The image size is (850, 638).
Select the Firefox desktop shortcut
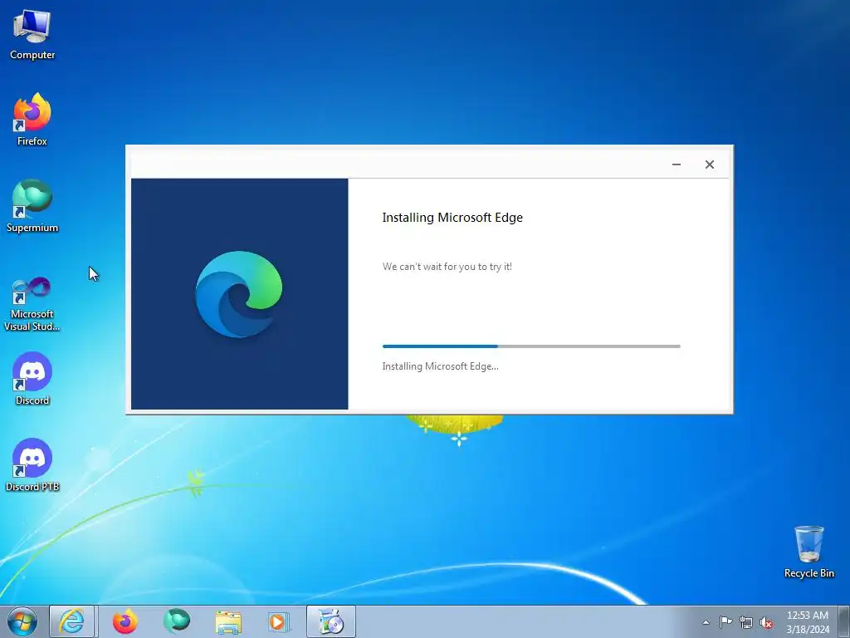[x=32, y=120]
